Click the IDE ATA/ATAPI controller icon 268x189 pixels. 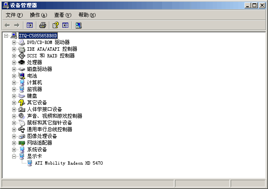[22, 49]
